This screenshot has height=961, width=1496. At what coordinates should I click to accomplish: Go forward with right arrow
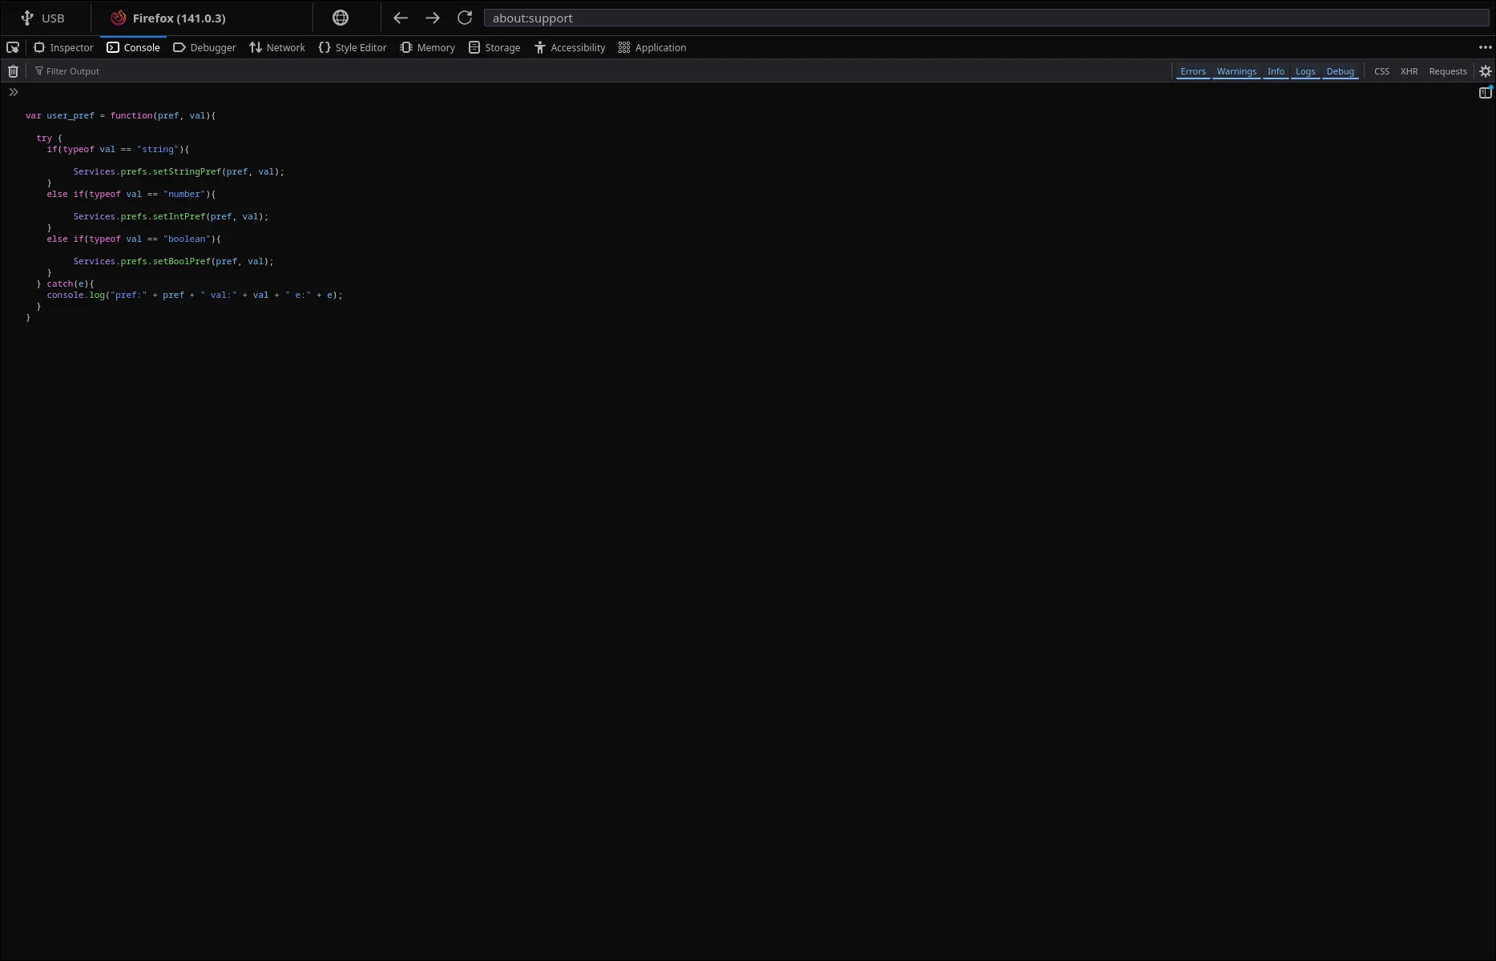point(433,18)
